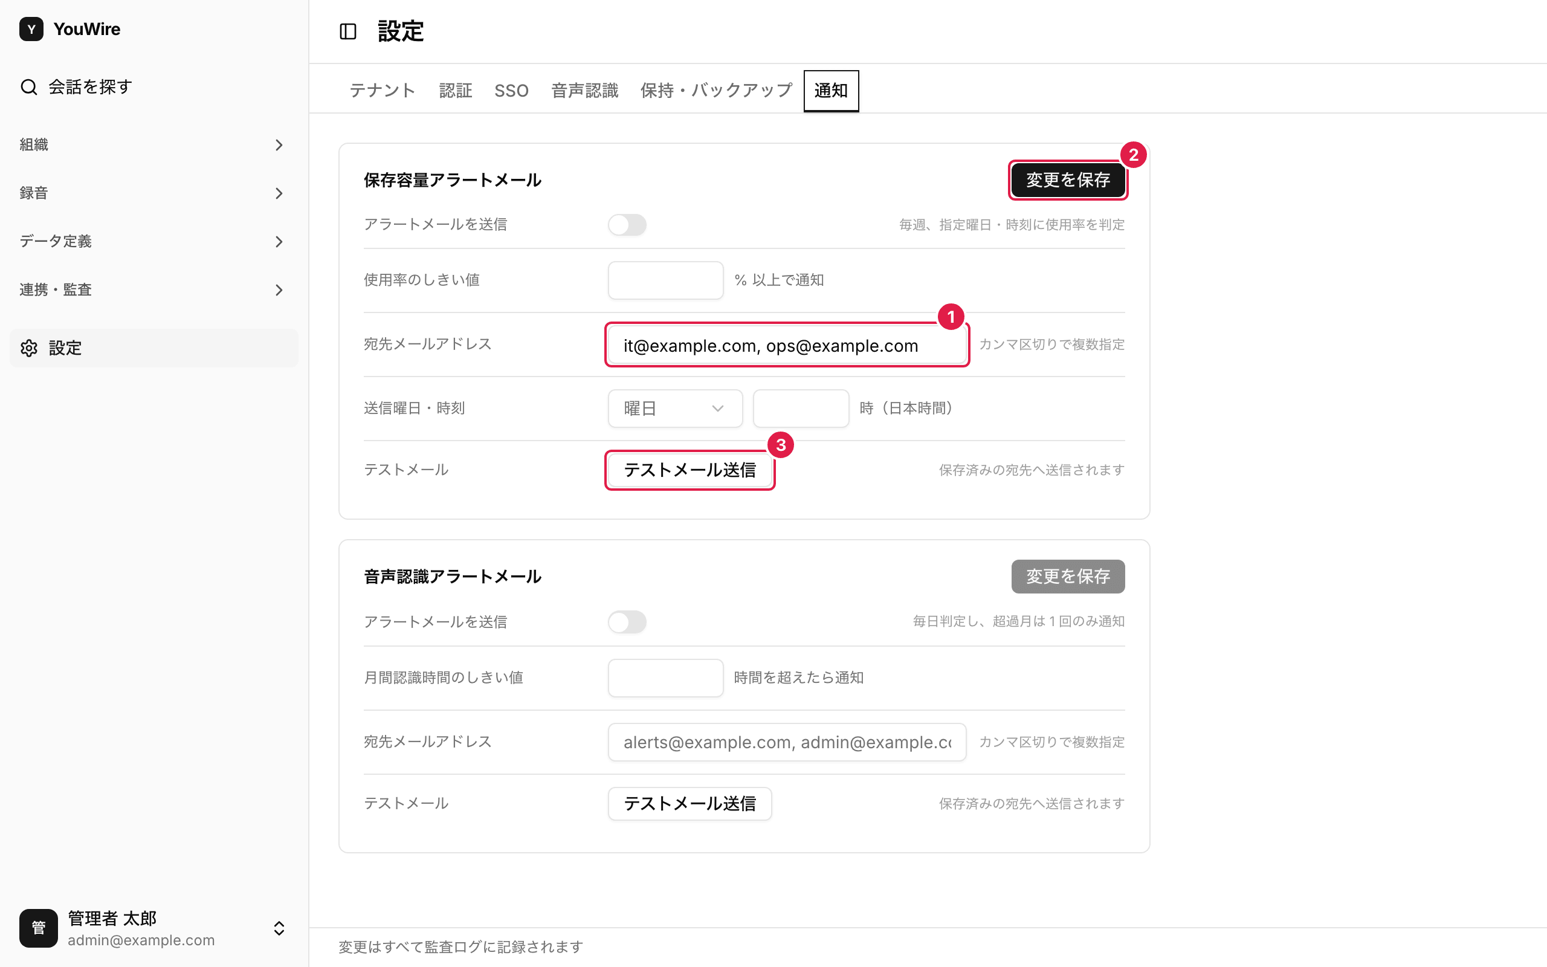1547x967 pixels.
Task: Send test mail for speech recognition alert
Action: click(x=690, y=804)
